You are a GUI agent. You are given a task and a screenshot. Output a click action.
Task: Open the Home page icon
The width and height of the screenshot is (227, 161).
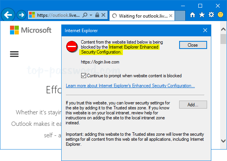193,15
